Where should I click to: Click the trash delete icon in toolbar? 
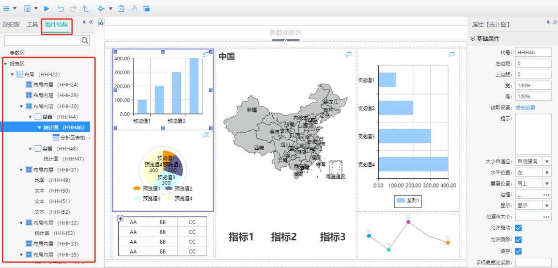121,8
